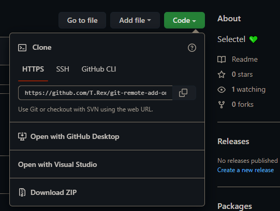Select Download ZIP option

click(107, 192)
